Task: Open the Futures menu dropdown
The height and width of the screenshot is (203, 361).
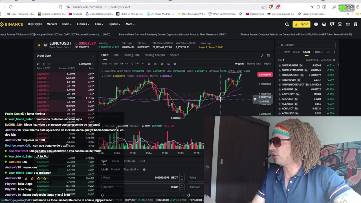Action: [x=83, y=24]
